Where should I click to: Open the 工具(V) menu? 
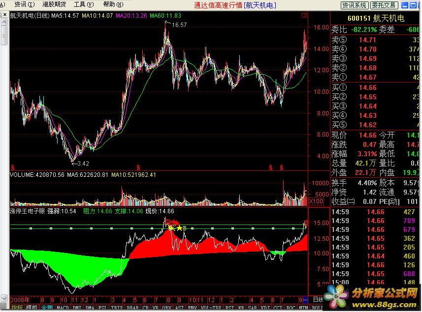click(x=84, y=4)
